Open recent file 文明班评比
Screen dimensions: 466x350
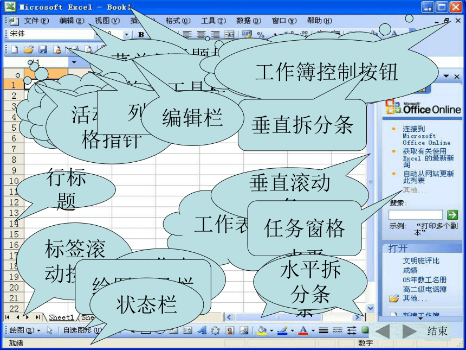tap(421, 260)
